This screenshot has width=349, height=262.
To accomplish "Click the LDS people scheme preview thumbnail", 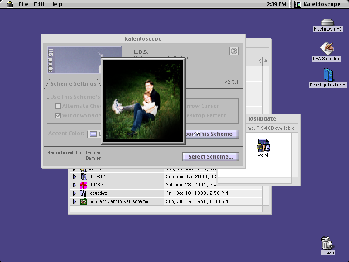I will click(74, 60).
